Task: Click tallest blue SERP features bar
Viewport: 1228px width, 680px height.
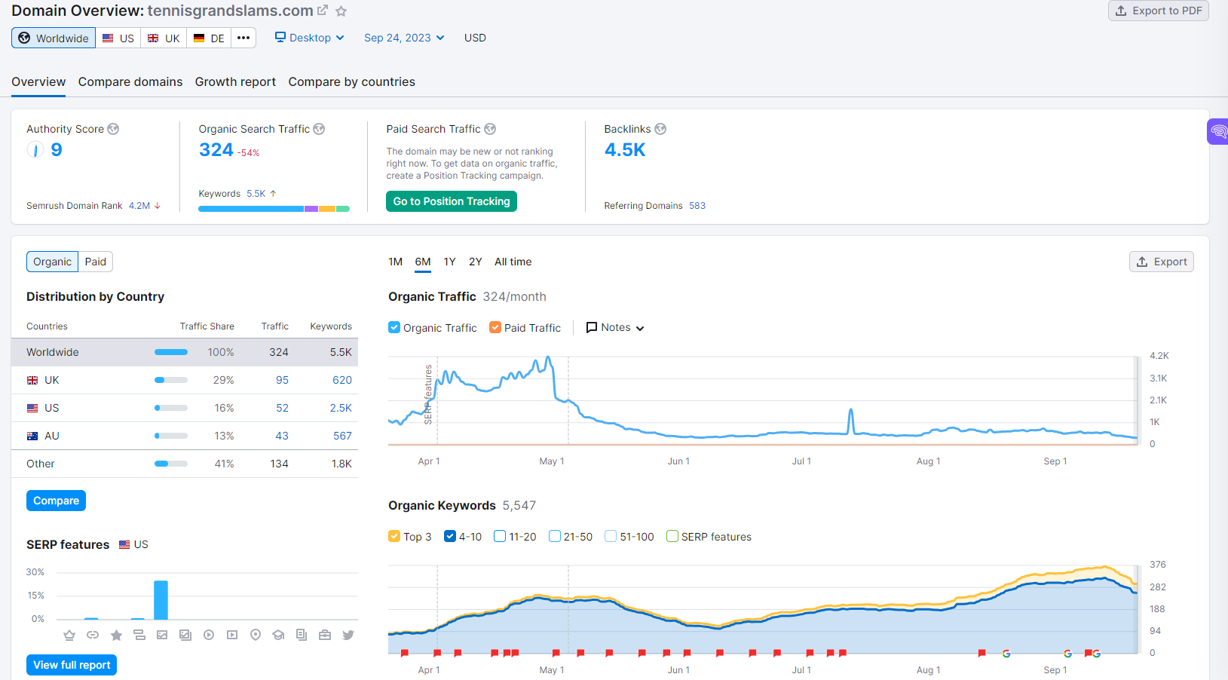Action: [161, 600]
